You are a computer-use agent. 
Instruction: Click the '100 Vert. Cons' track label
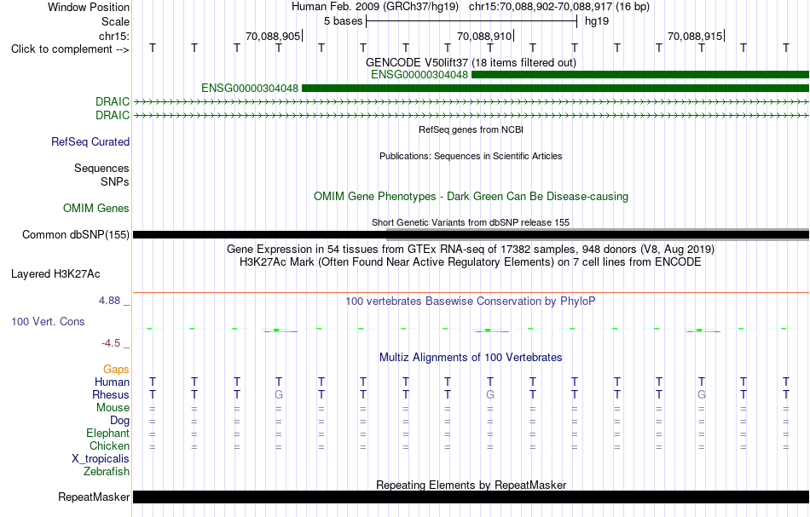pyautogui.click(x=48, y=321)
